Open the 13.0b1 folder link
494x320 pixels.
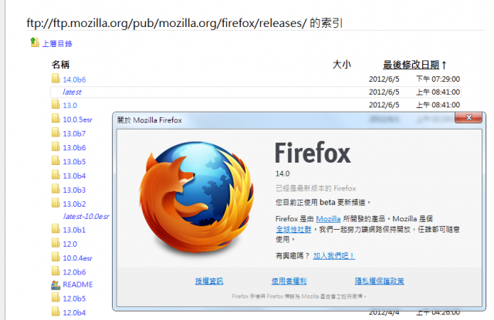click(74, 230)
